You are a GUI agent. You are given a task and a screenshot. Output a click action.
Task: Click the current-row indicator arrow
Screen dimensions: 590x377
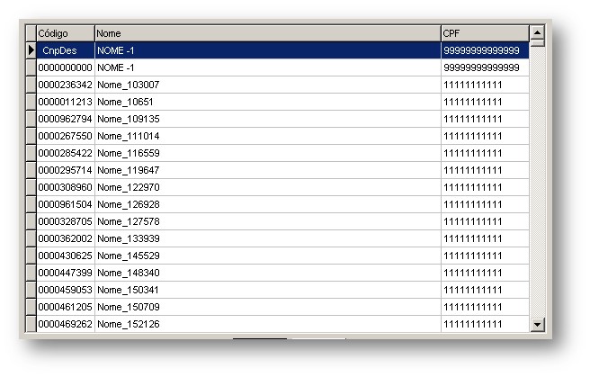31,50
